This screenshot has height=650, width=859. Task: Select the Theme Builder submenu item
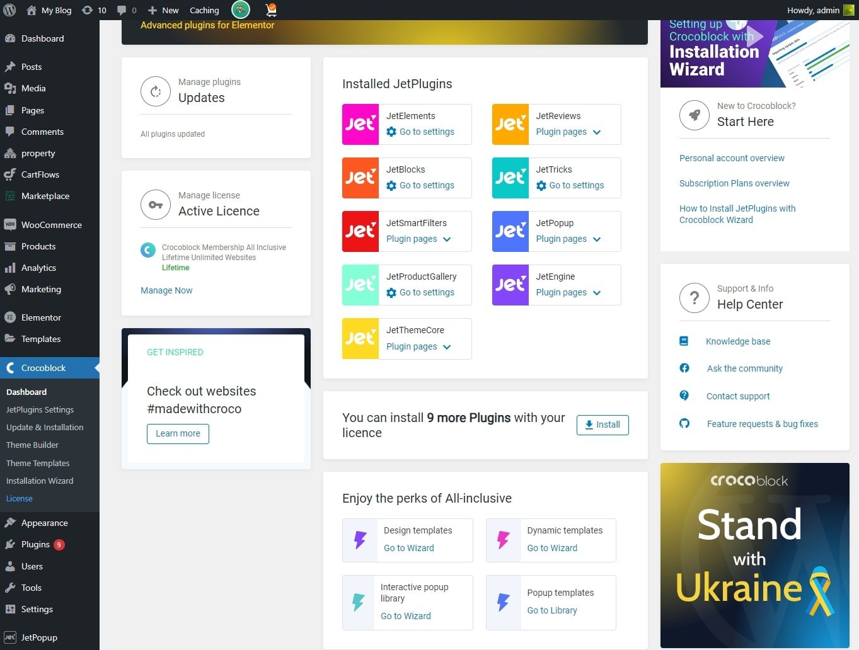point(32,445)
